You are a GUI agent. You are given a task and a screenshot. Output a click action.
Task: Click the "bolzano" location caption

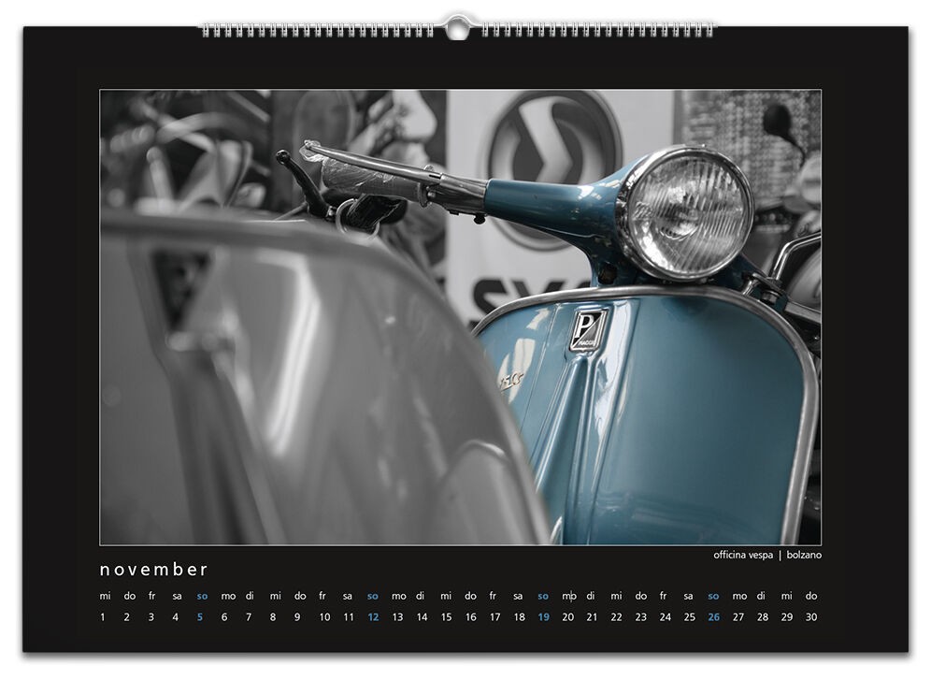pos(804,555)
